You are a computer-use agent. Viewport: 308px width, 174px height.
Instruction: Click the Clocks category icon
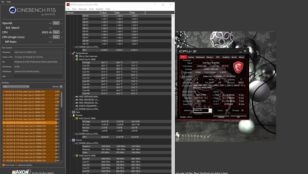coord(73,140)
